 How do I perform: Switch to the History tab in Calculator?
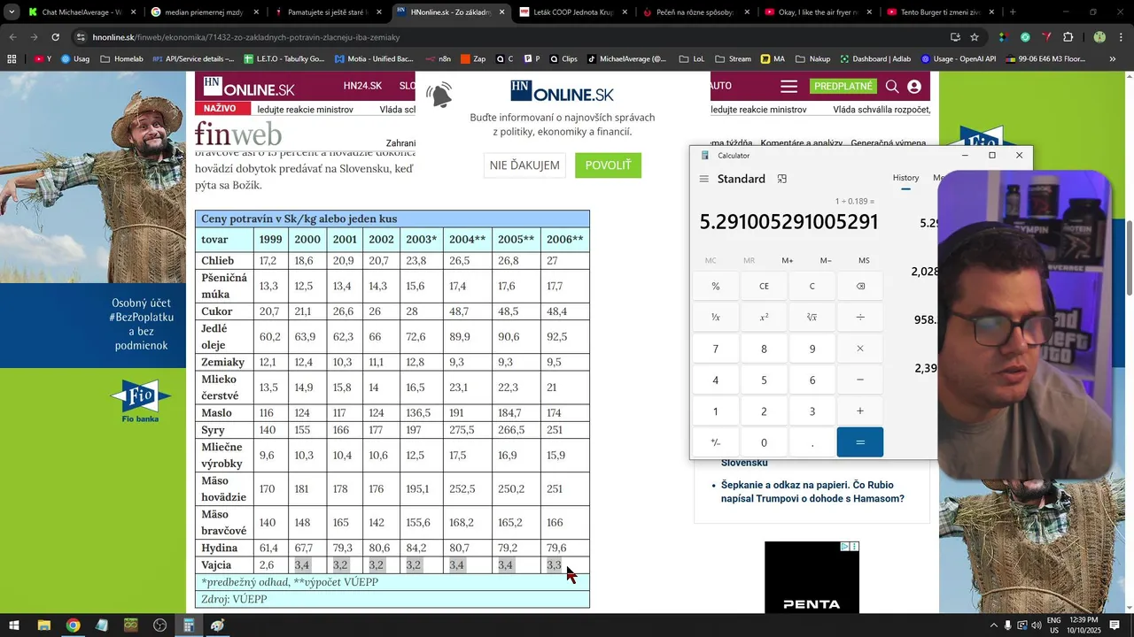click(905, 178)
